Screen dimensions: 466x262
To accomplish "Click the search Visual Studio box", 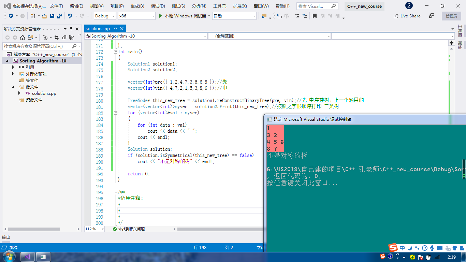I will pos(317,6).
